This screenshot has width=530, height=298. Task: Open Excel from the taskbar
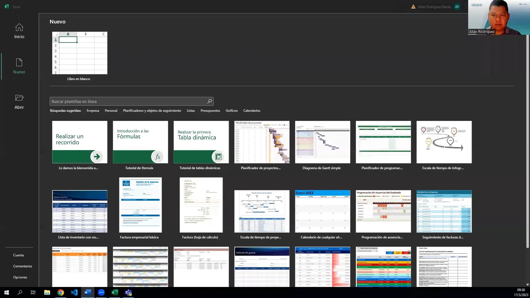pos(115,292)
